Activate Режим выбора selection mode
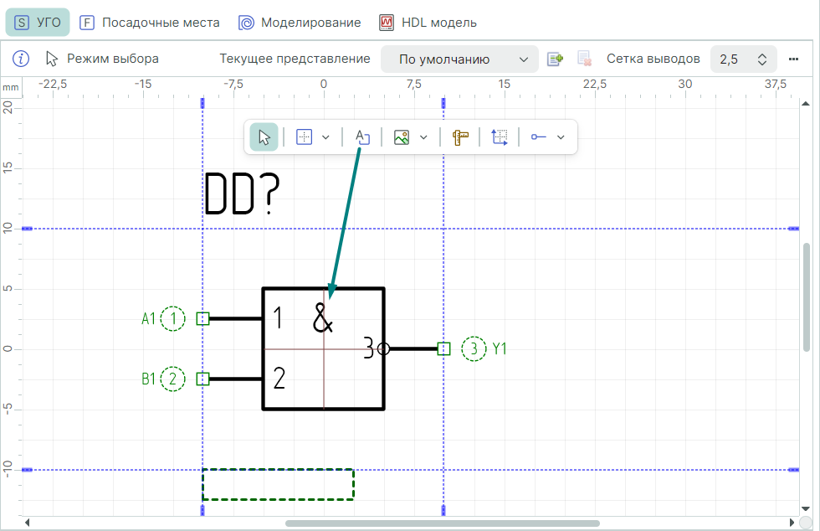 (102, 59)
